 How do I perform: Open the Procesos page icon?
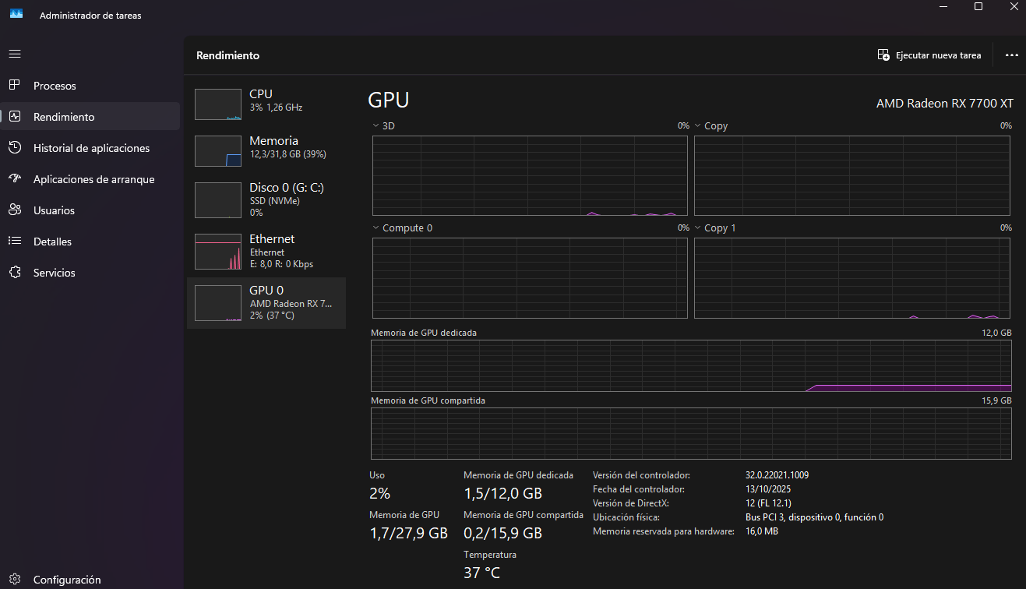tap(15, 85)
